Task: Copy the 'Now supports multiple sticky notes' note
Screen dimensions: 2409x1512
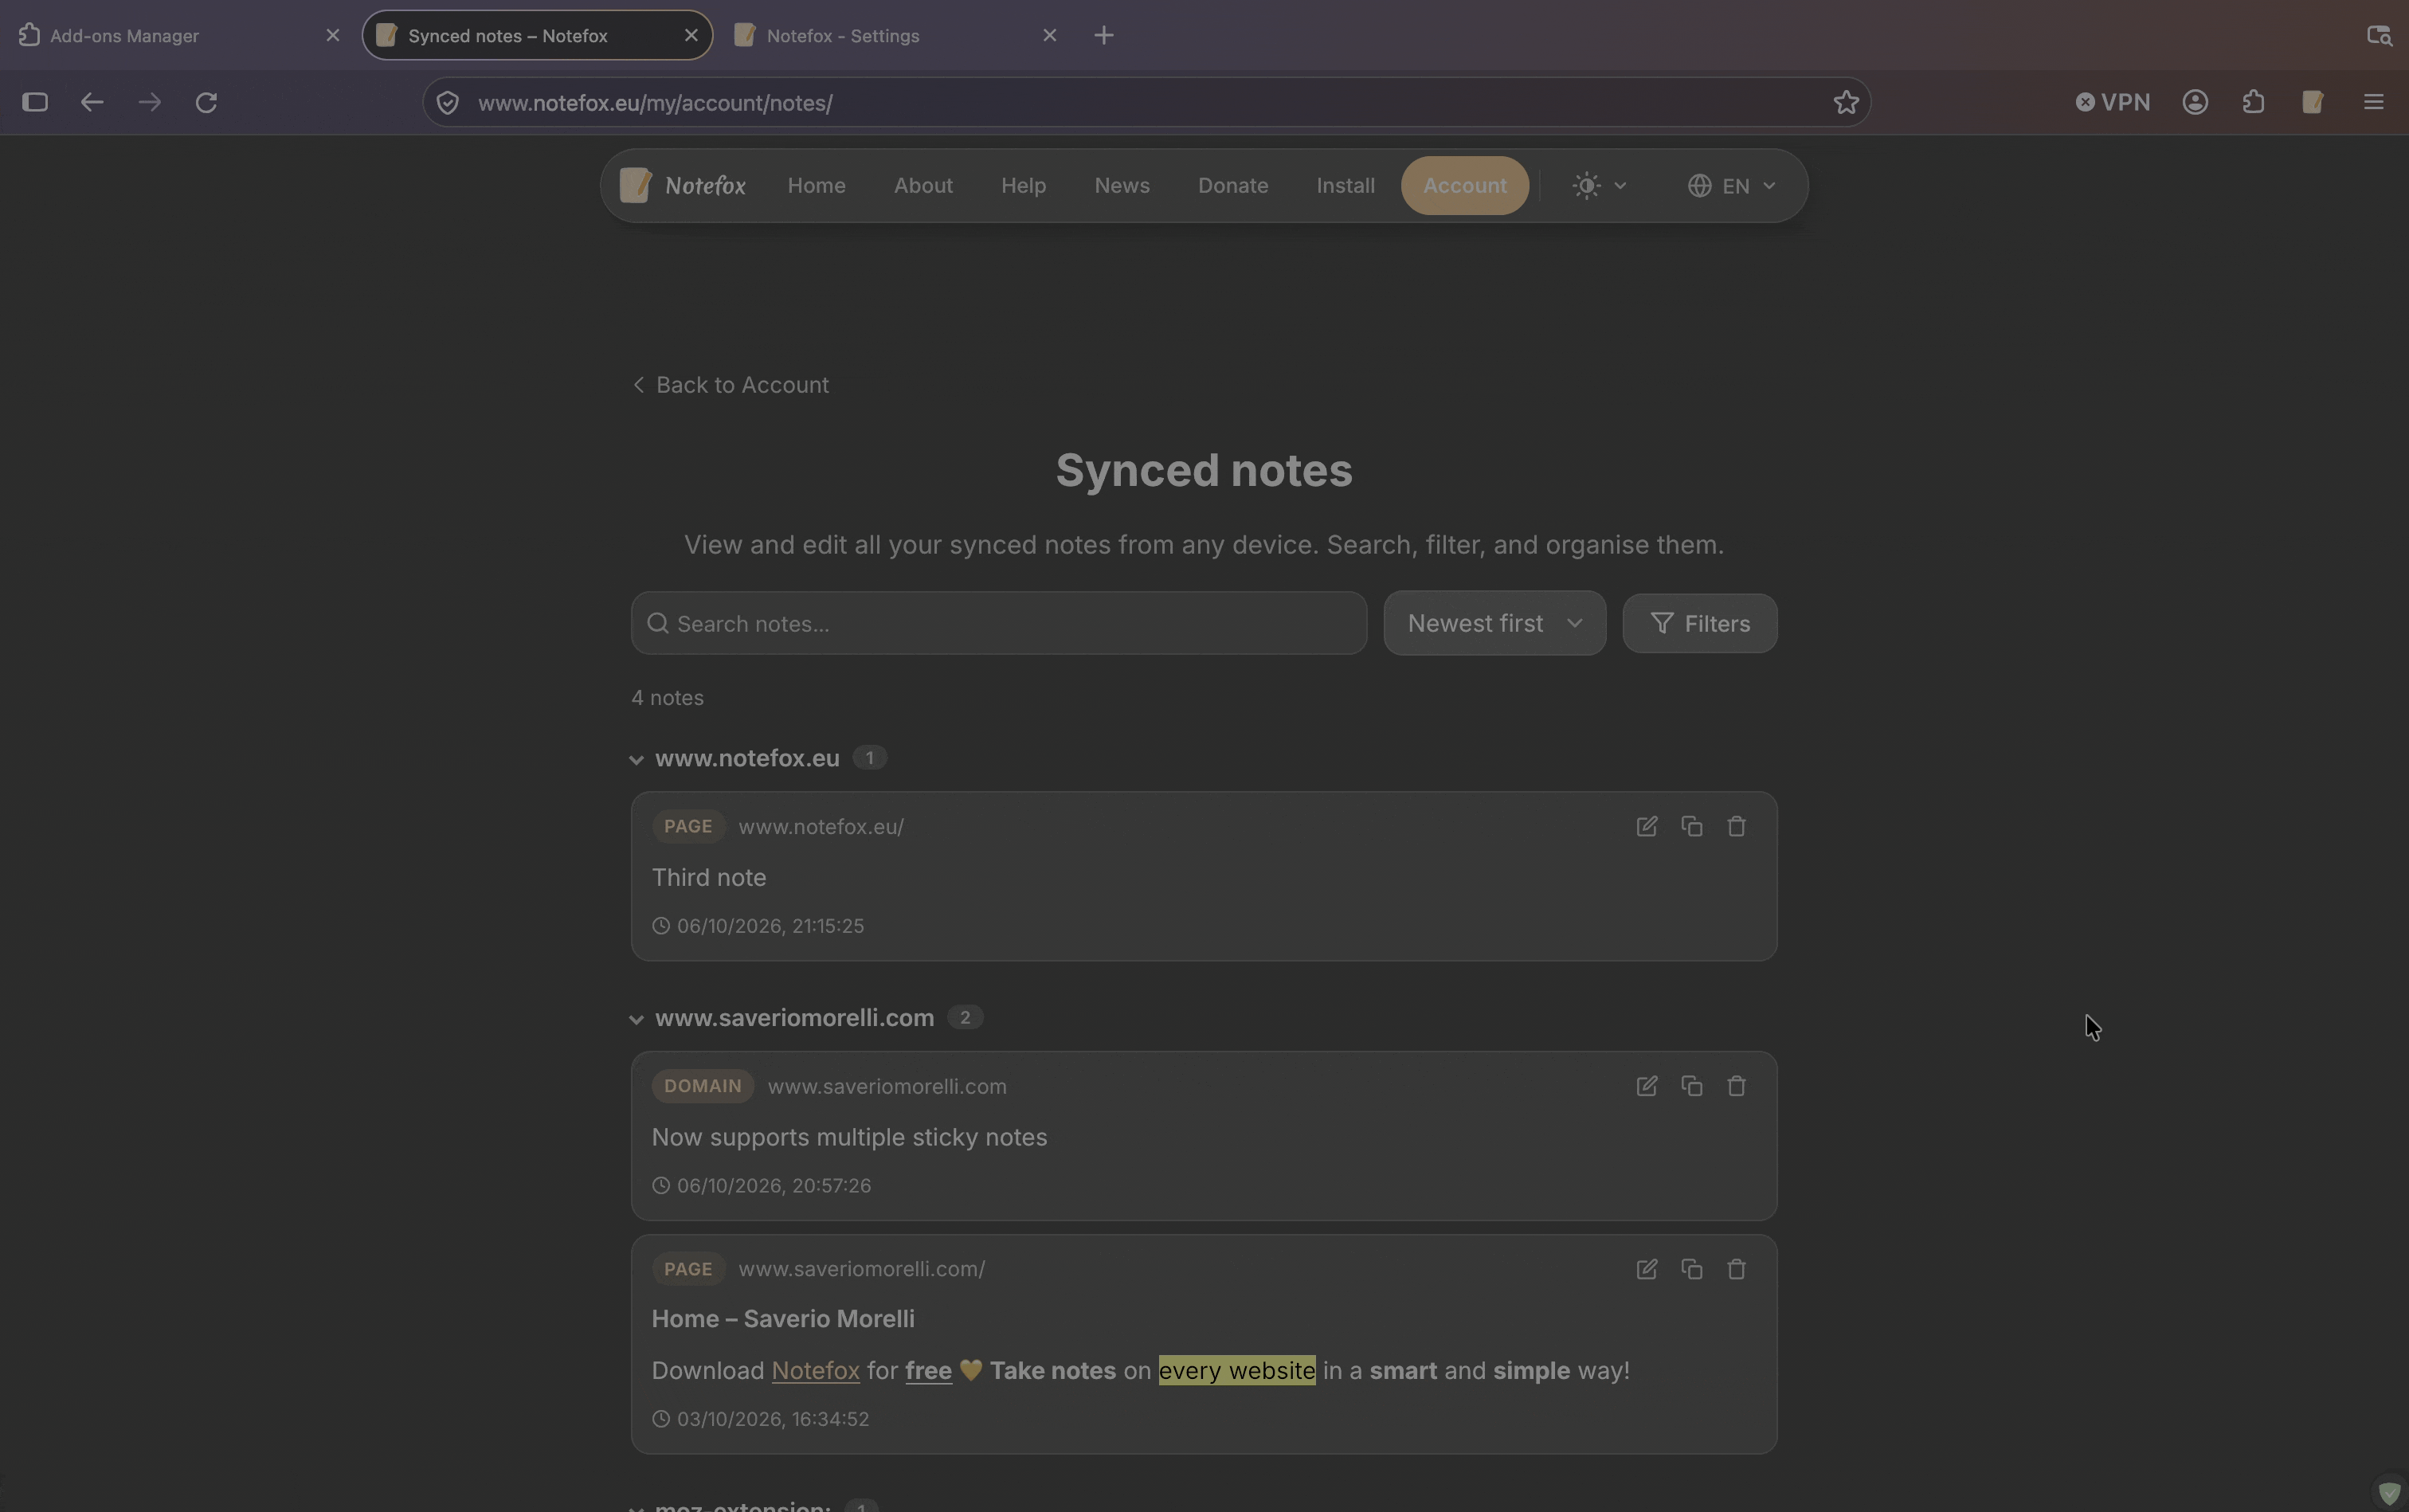Action: coord(1691,1086)
